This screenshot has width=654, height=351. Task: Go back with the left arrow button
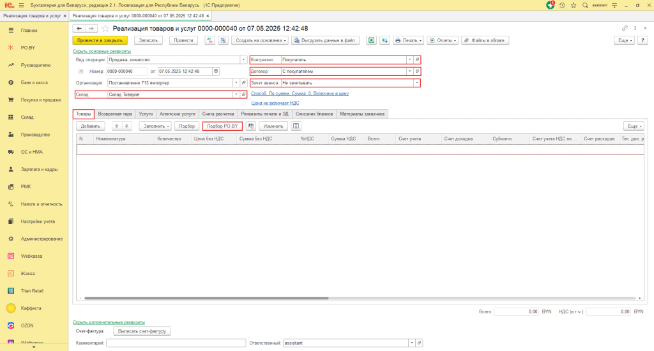(79, 28)
